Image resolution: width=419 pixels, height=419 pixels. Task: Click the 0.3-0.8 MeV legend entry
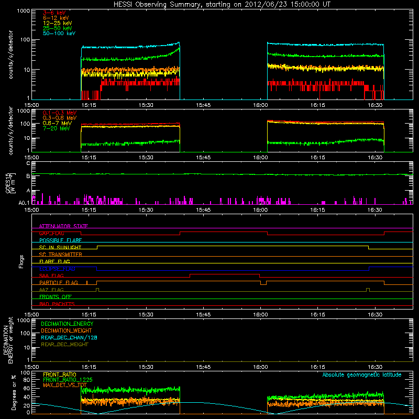(x=60, y=118)
